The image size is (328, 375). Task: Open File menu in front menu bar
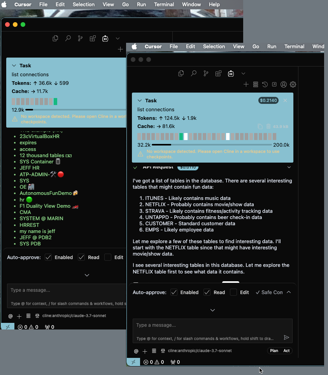174,46
